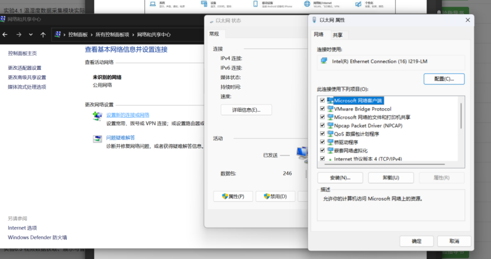Click 配置(C)... button
This screenshot has width=491, height=259.
[444, 79]
